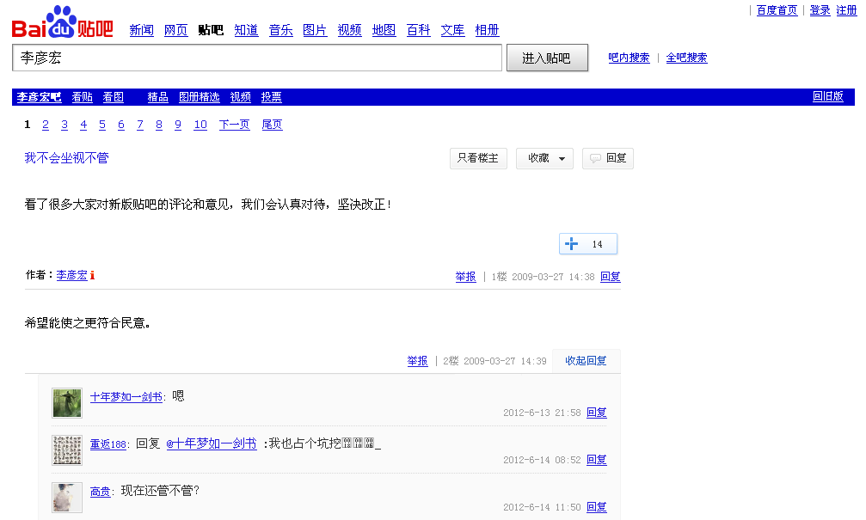This screenshot has width=866, height=520.
Task: Report floor 1 post via 举报
Action: (465, 277)
